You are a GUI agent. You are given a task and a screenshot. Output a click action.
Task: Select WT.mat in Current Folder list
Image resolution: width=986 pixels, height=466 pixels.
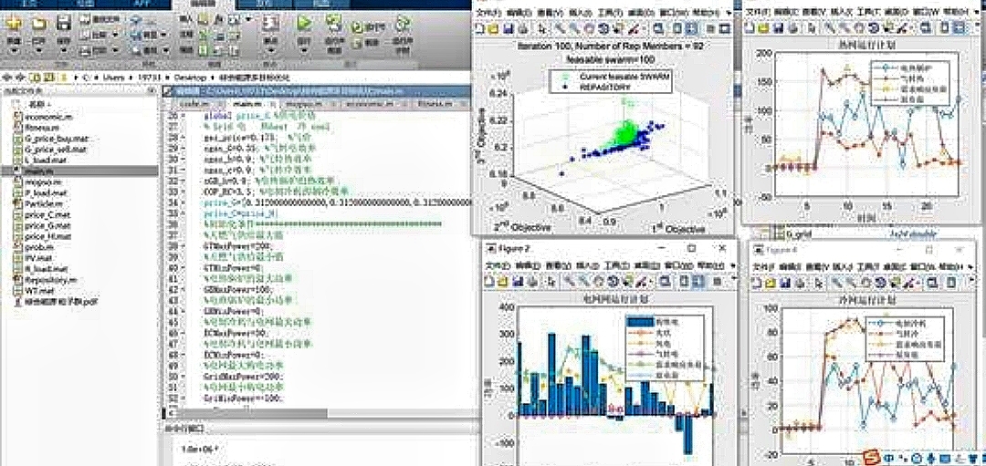[37, 290]
